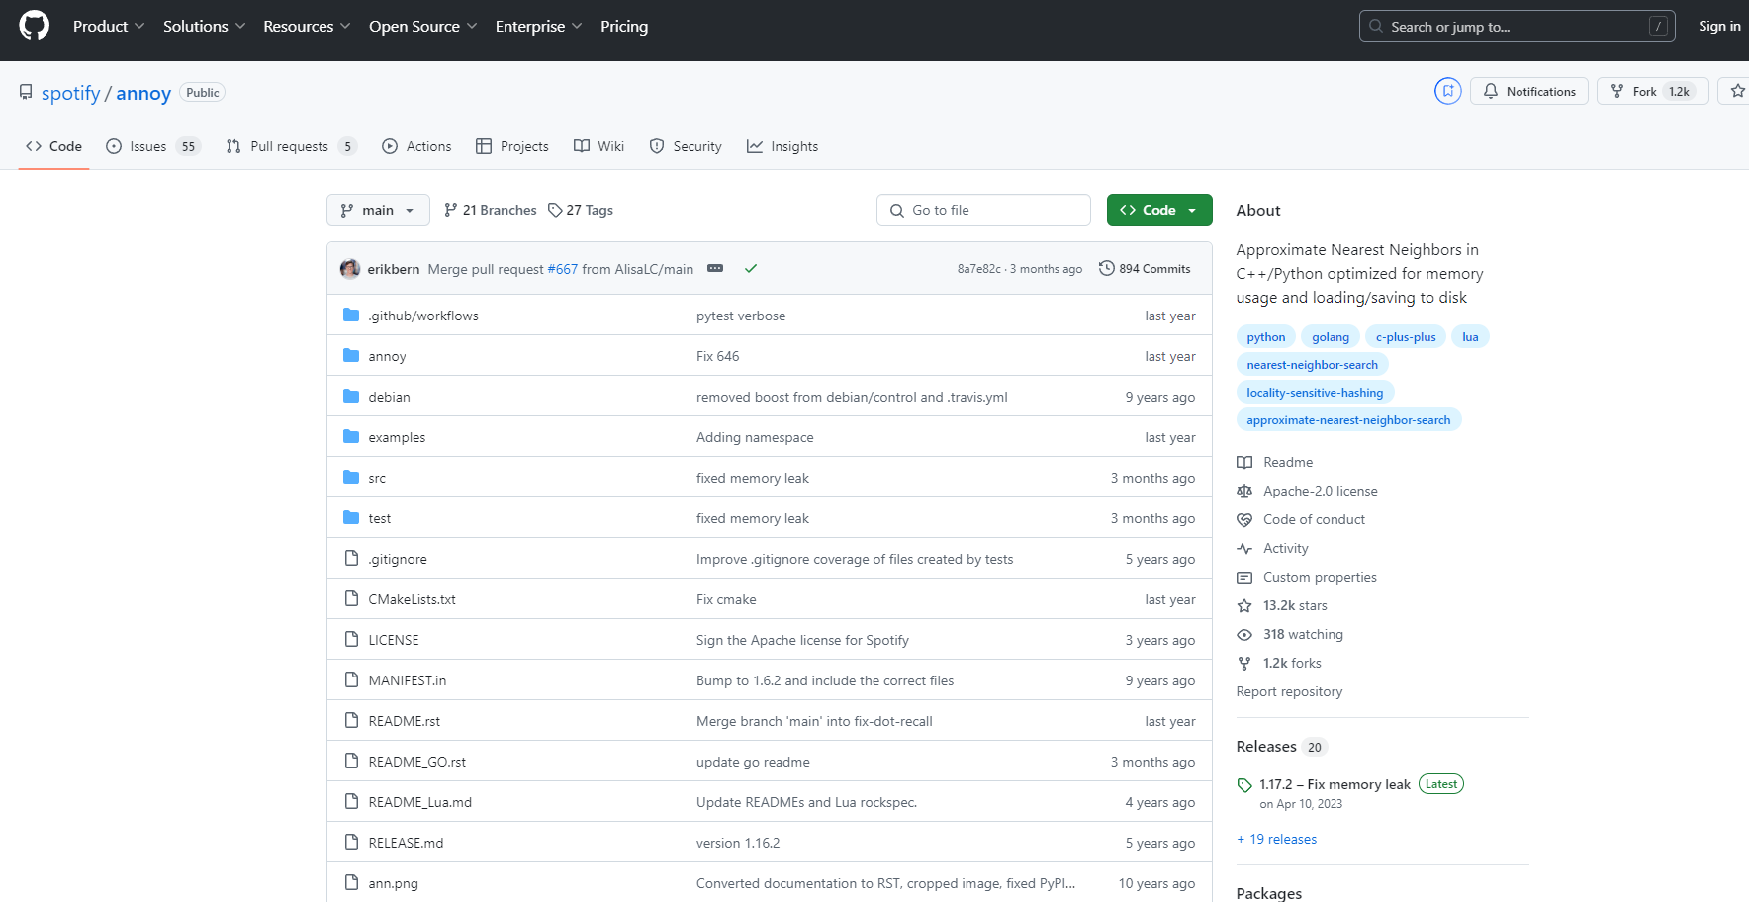Click the c-plus-plus topic tag
Viewport: 1749px width, 902px height.
pyautogui.click(x=1406, y=337)
